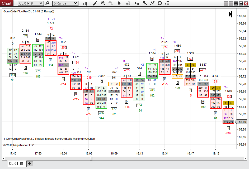249x169 pixels.
Task: Activate the Zoom In tool
Action: 103,3
